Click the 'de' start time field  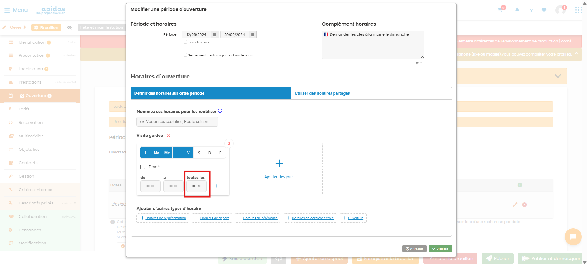(x=151, y=186)
